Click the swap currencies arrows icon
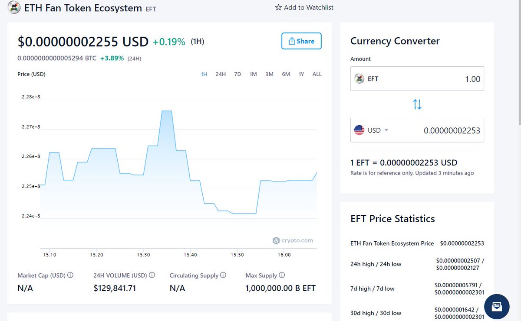 pos(417,104)
